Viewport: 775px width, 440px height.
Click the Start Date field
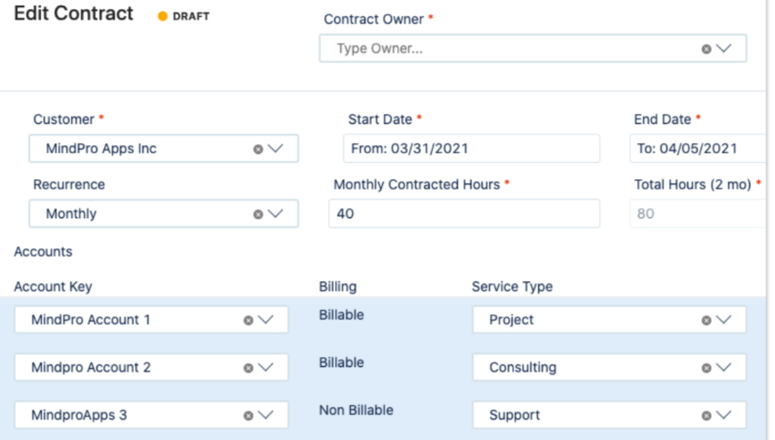[471, 149]
